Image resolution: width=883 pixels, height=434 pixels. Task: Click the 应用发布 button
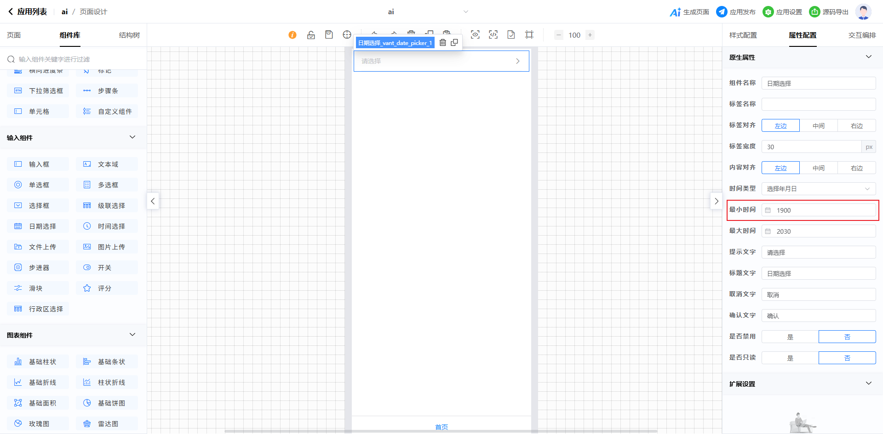[736, 12]
